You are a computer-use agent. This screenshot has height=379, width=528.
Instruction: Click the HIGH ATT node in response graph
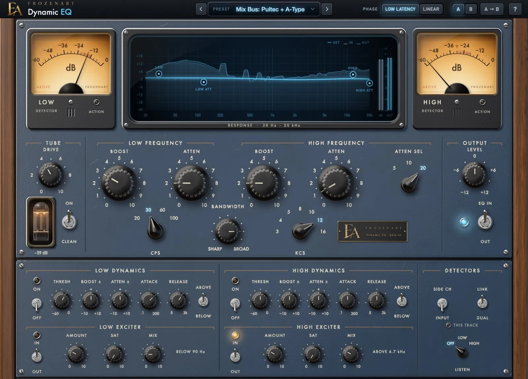tap(370, 83)
